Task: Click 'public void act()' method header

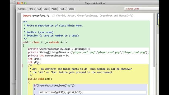Action: (x=40, y=79)
